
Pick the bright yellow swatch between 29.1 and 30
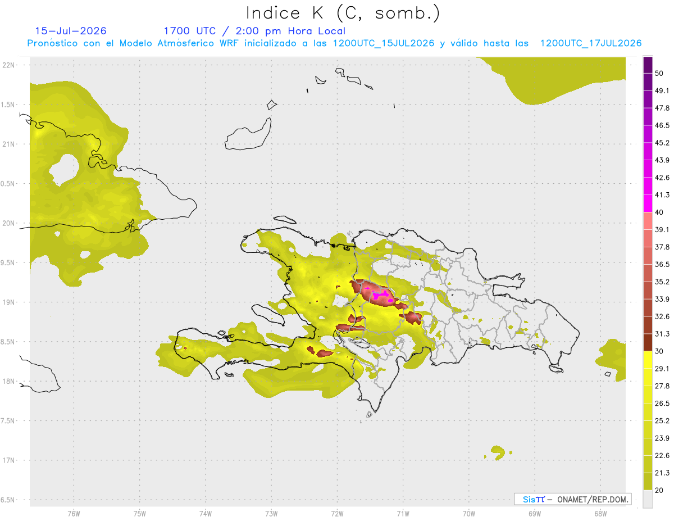pyautogui.click(x=648, y=360)
